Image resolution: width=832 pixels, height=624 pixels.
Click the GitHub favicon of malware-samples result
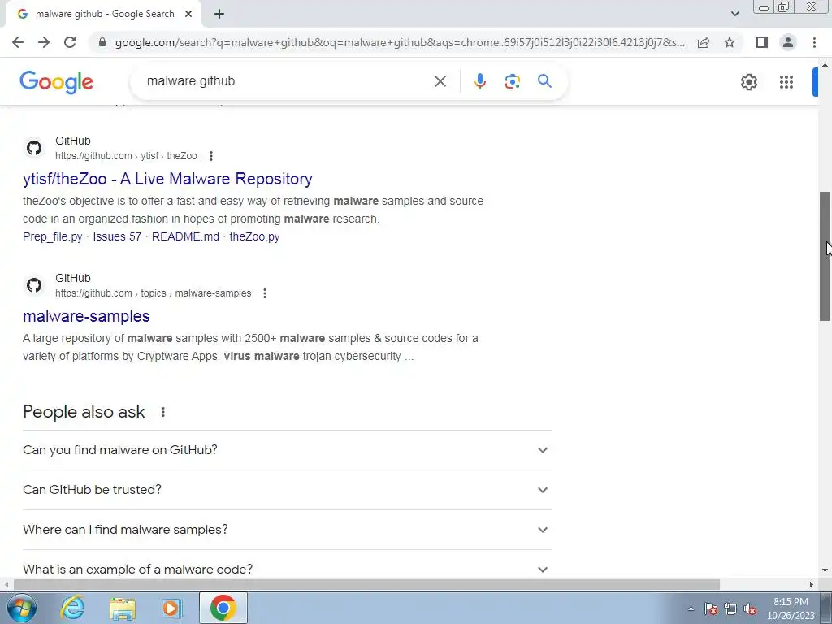point(34,285)
